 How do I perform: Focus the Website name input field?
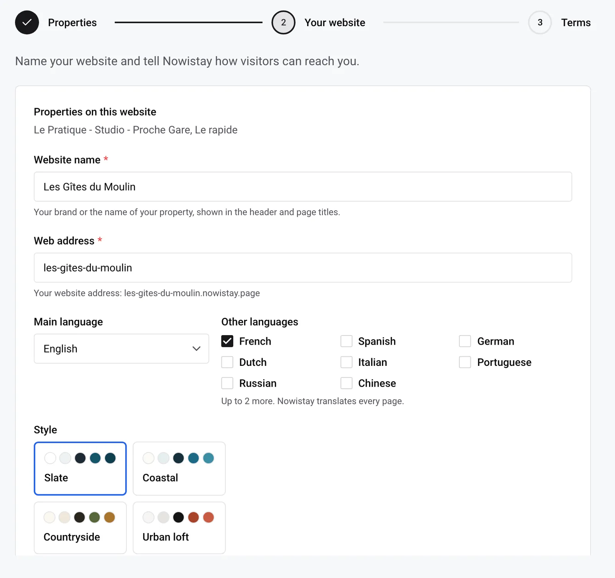[303, 186]
